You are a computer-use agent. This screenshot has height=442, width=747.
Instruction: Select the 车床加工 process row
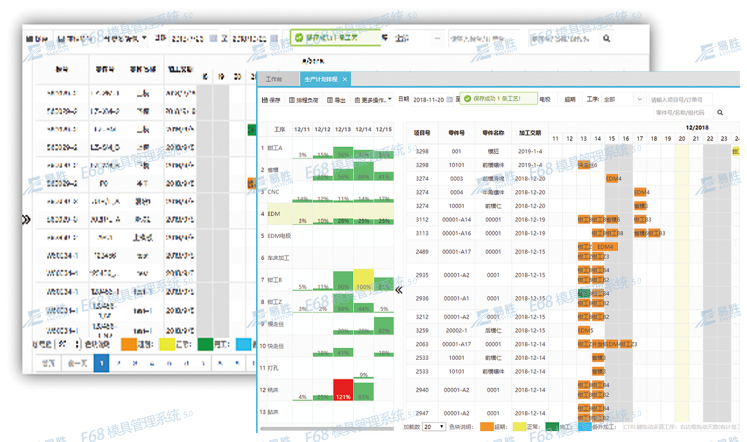tap(327, 257)
